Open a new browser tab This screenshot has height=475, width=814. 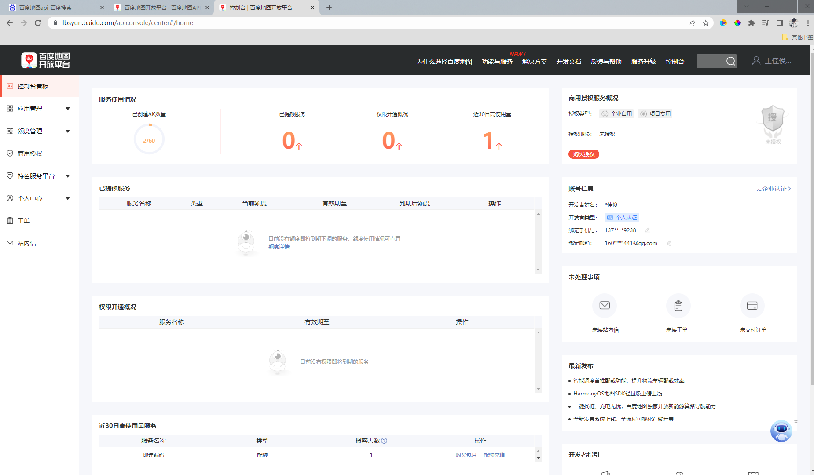coord(329,7)
